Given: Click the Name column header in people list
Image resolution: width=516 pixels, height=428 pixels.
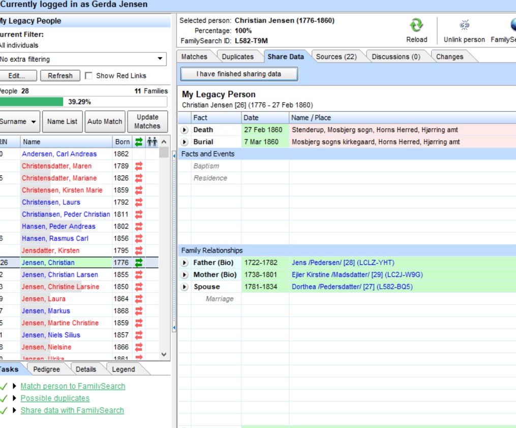Looking at the screenshot, I should coord(66,142).
